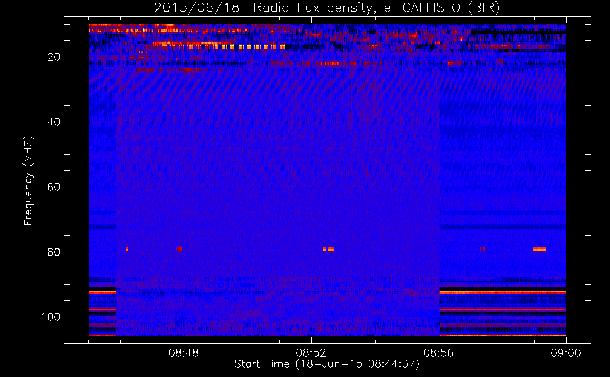
Task: Select the 08:52 time axis tick label
Action: 311,353
